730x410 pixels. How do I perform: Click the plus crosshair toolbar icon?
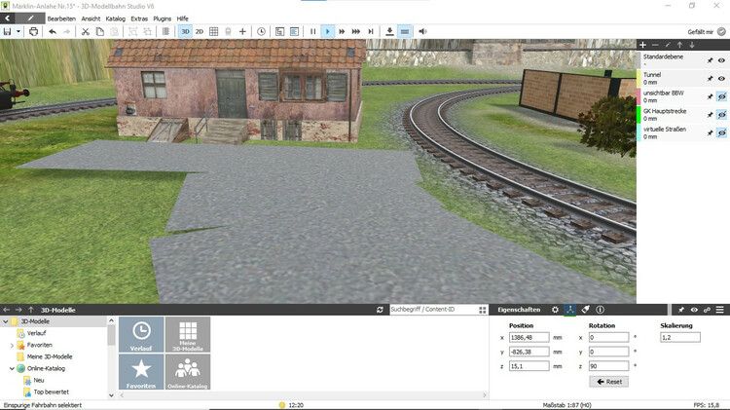click(x=242, y=32)
